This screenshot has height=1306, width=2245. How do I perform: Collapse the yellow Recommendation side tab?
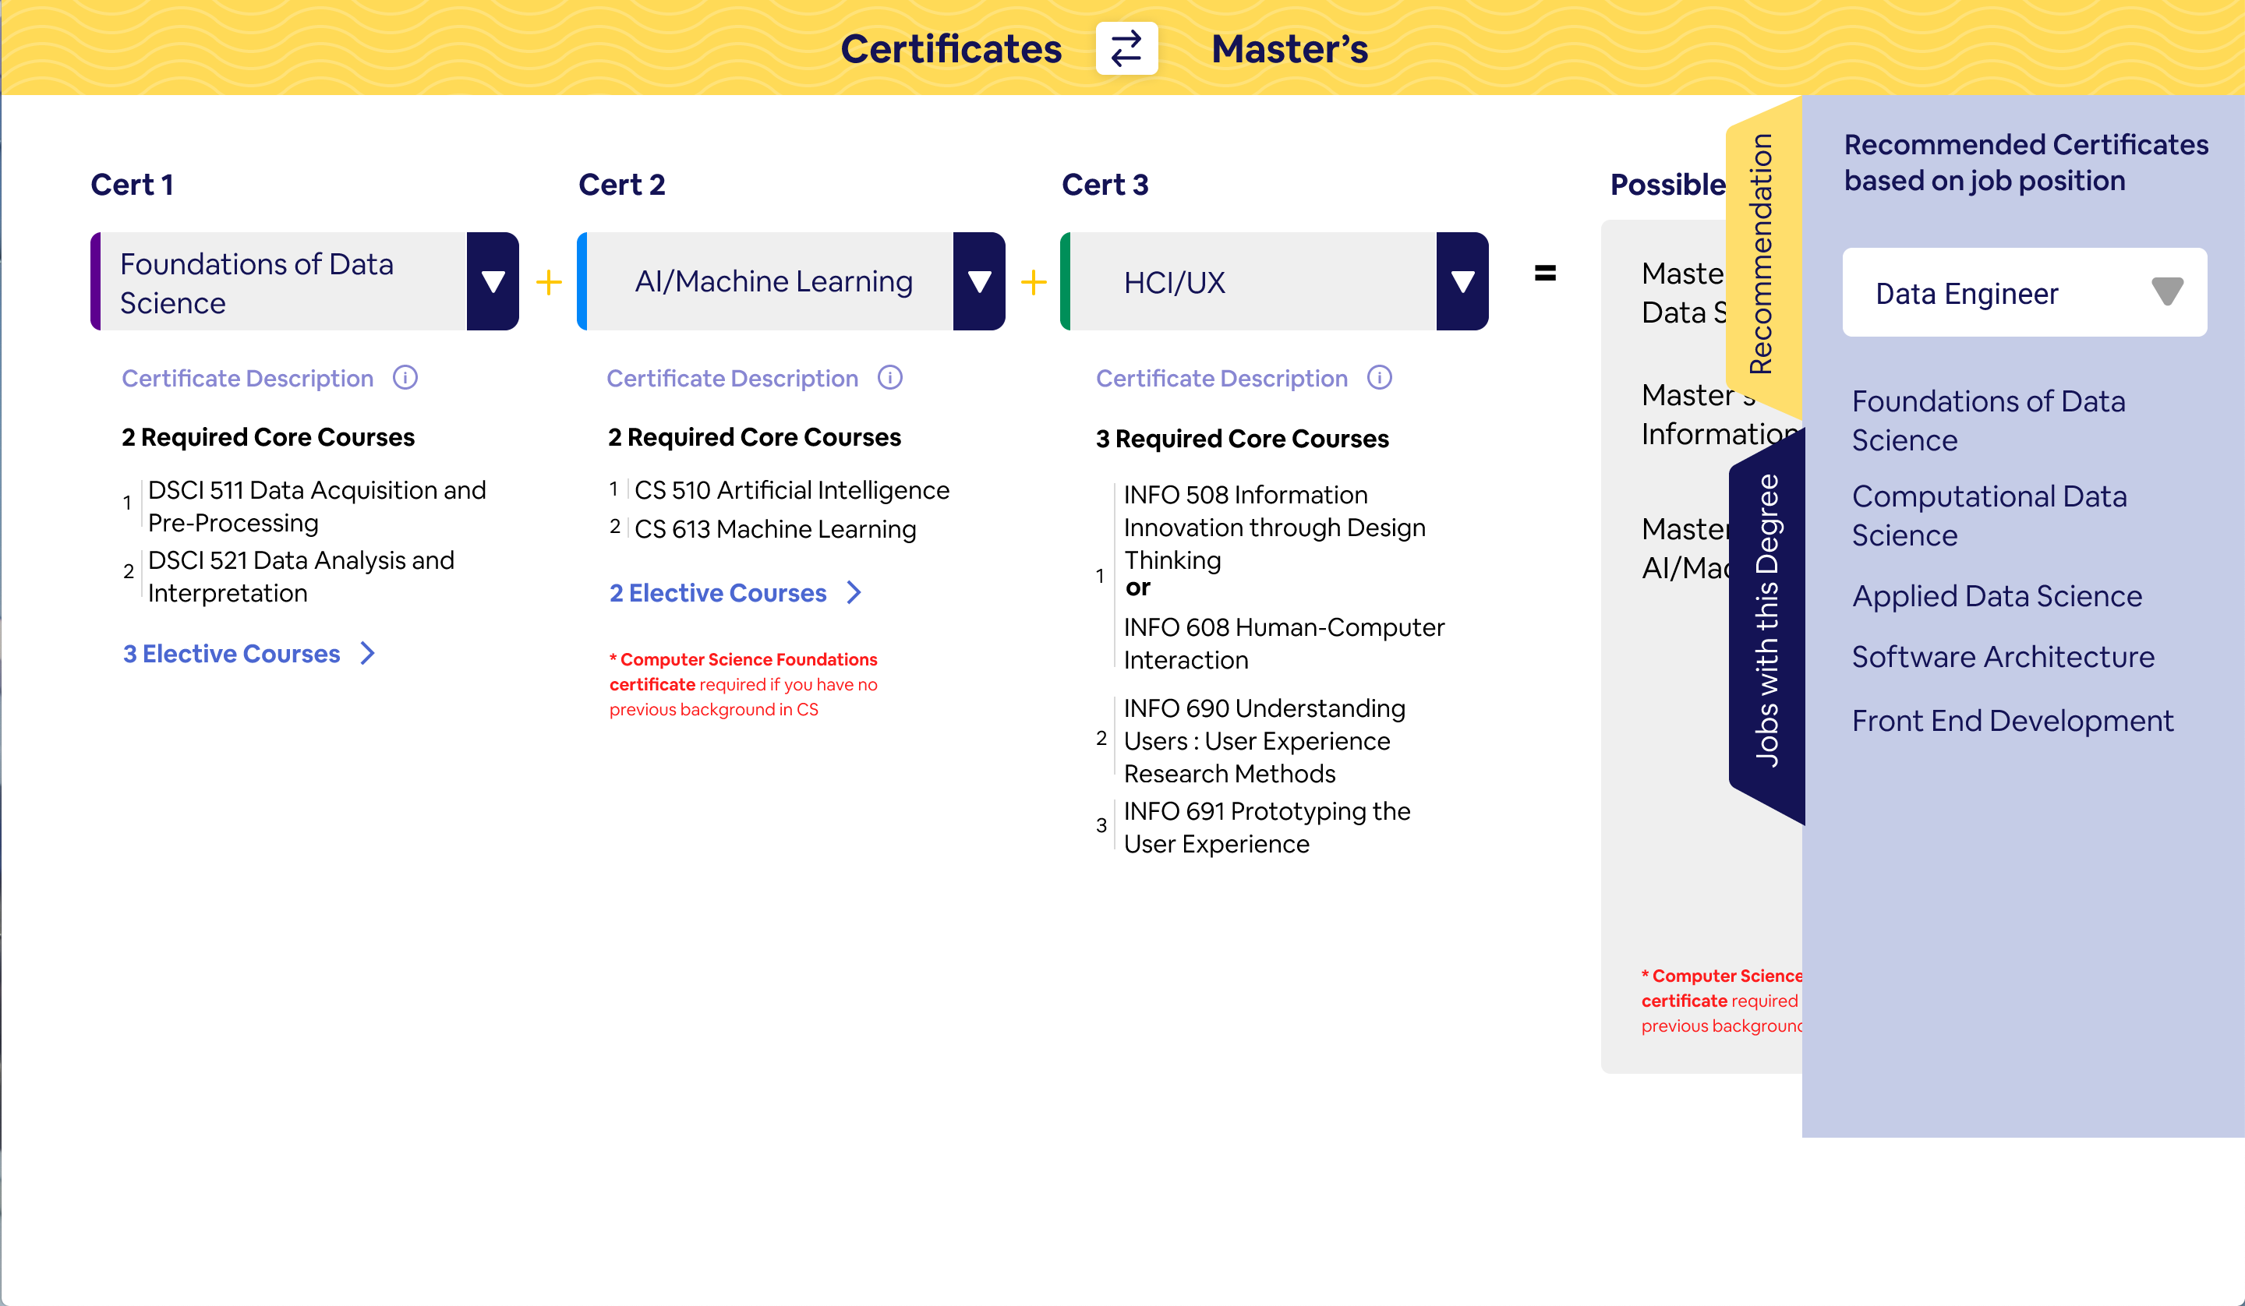pos(1761,254)
